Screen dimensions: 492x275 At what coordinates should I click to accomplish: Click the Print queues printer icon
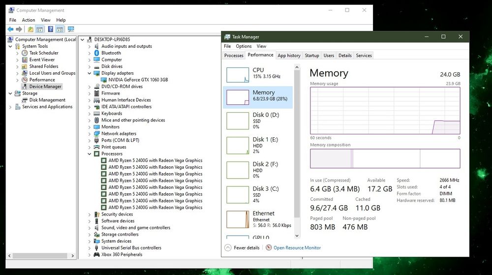pyautogui.click(x=96, y=147)
